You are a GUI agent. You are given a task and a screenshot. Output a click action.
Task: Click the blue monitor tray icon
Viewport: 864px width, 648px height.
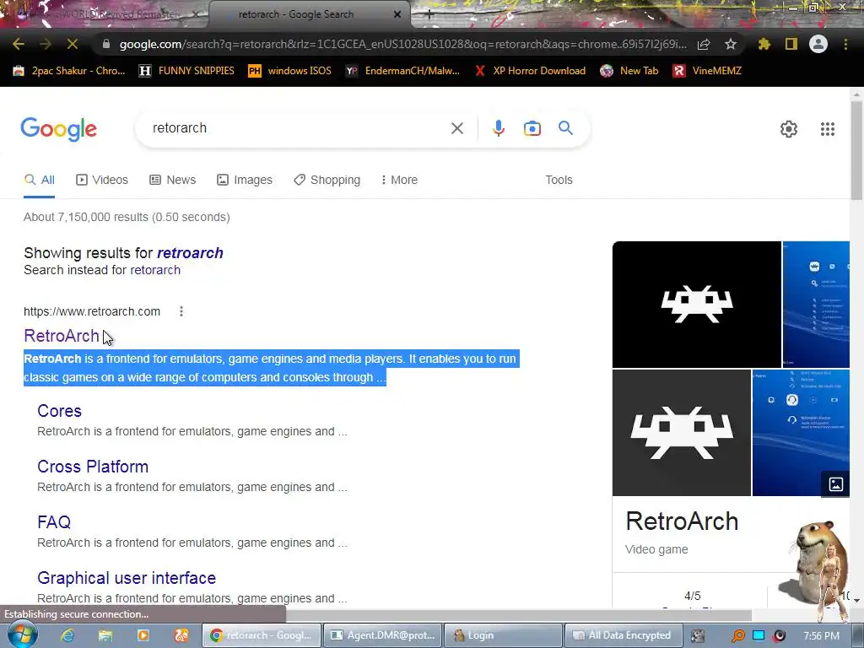[x=759, y=635]
